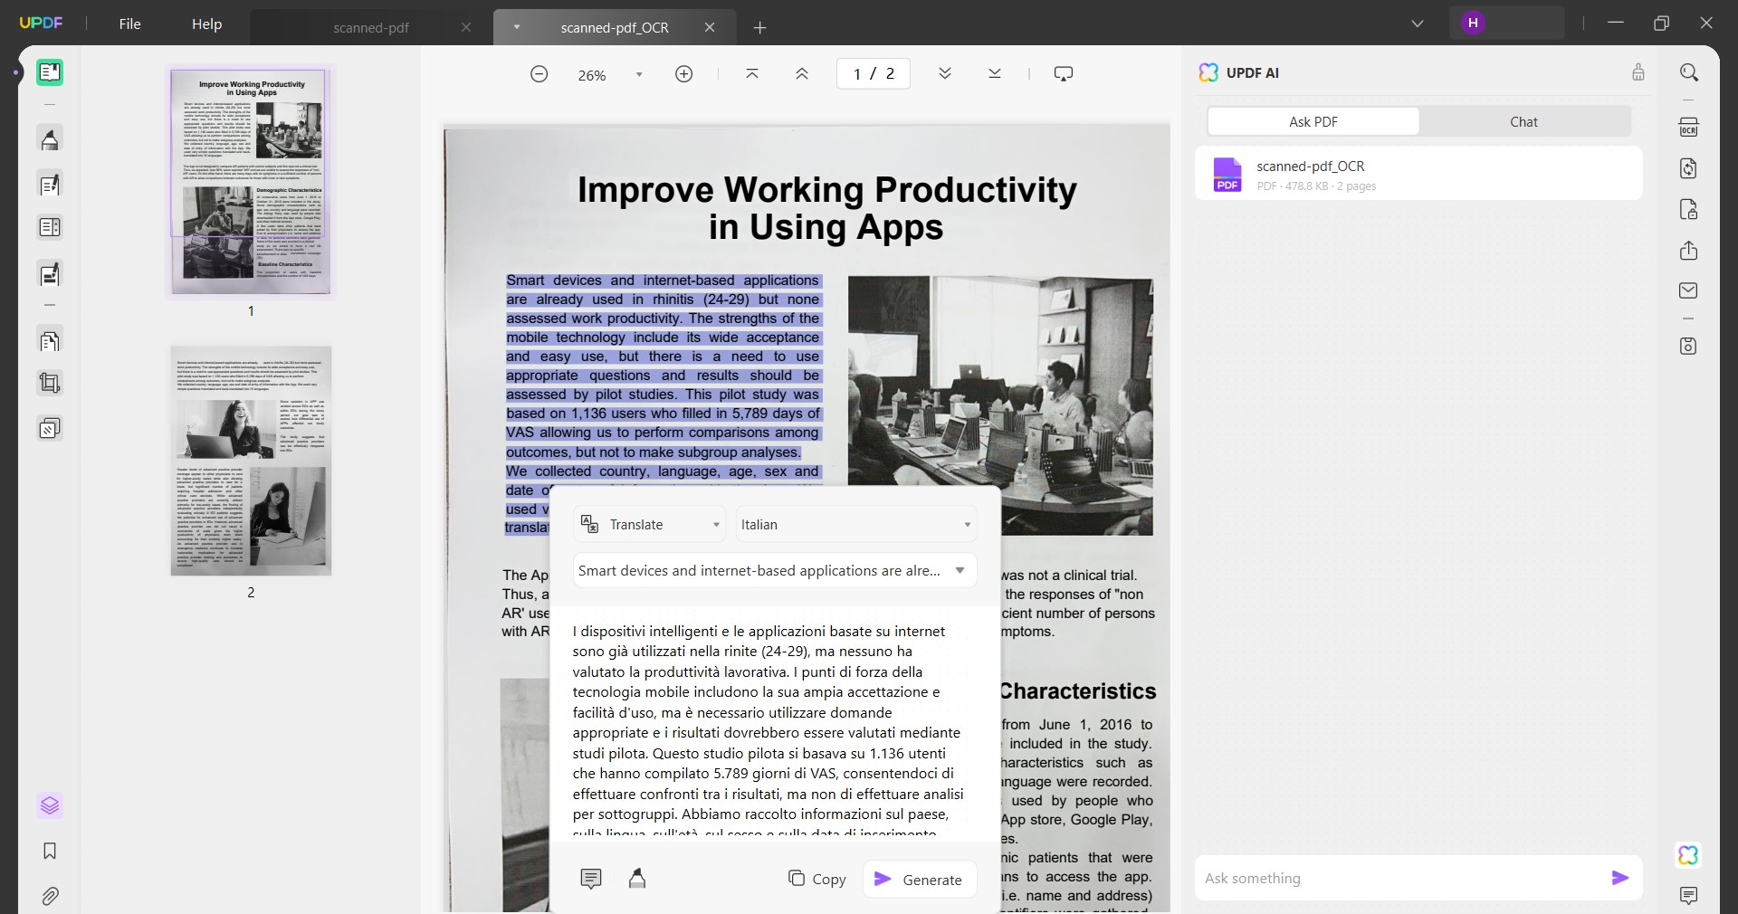The height and width of the screenshot is (914, 1738).
Task: Open the attachments paperclip icon
Action: coord(50,897)
